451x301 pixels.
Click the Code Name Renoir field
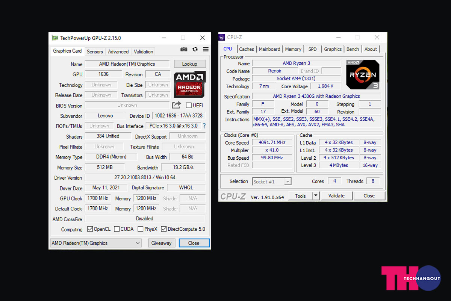[x=275, y=71]
